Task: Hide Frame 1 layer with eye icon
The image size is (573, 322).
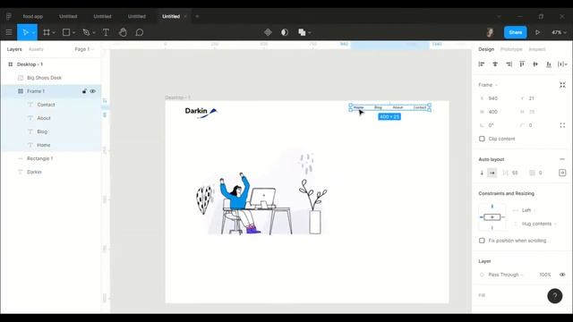Action: [x=93, y=91]
